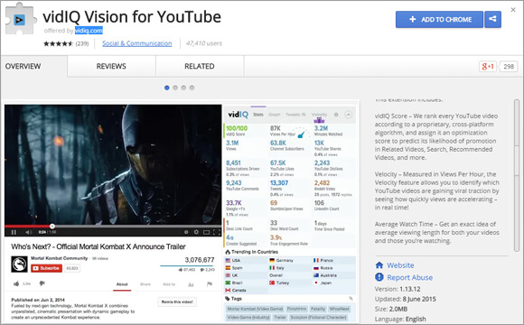Click the thumbs-up Like icon
The width and height of the screenshot is (524, 325).
click(x=16, y=283)
